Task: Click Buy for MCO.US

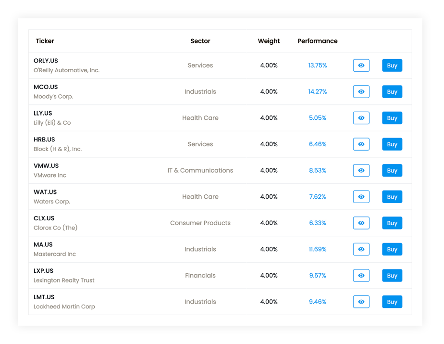Action: 392,91
